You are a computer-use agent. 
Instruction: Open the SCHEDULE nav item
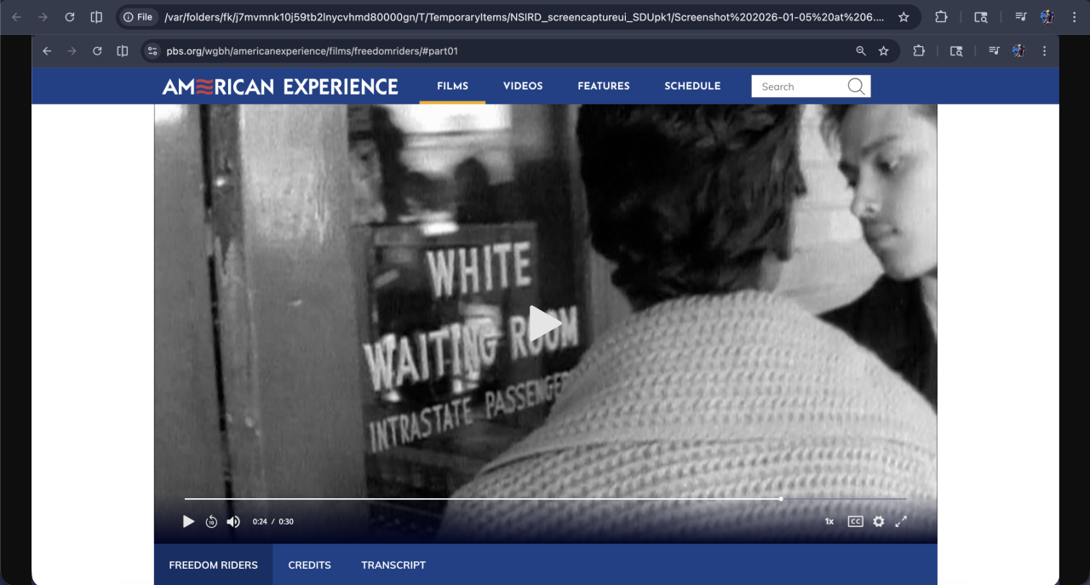[692, 86]
